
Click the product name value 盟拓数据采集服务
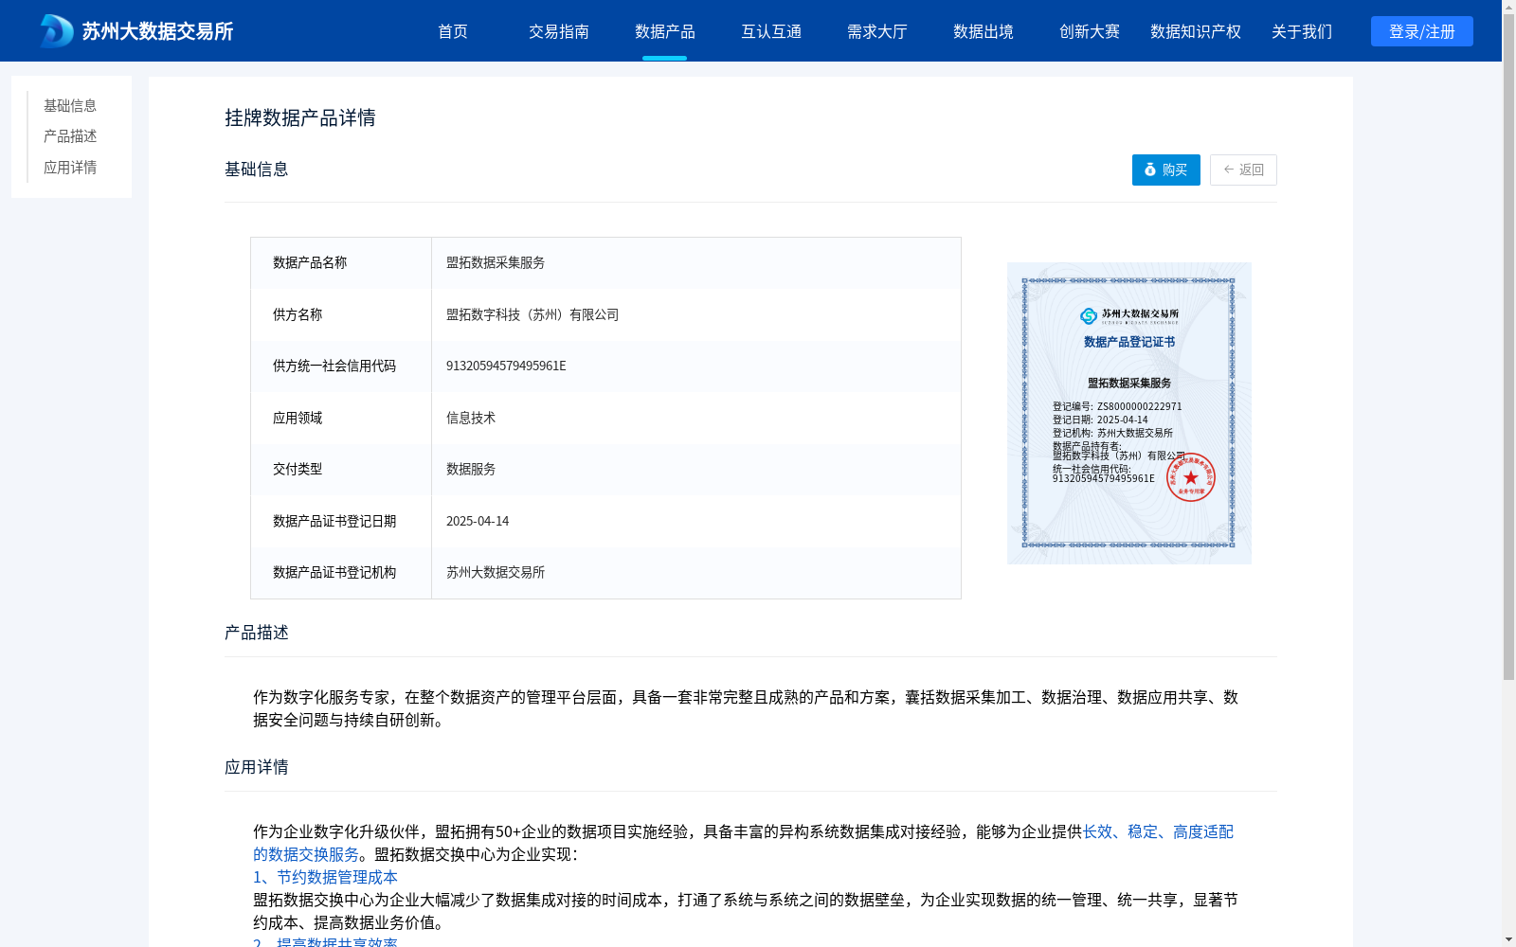pos(496,262)
